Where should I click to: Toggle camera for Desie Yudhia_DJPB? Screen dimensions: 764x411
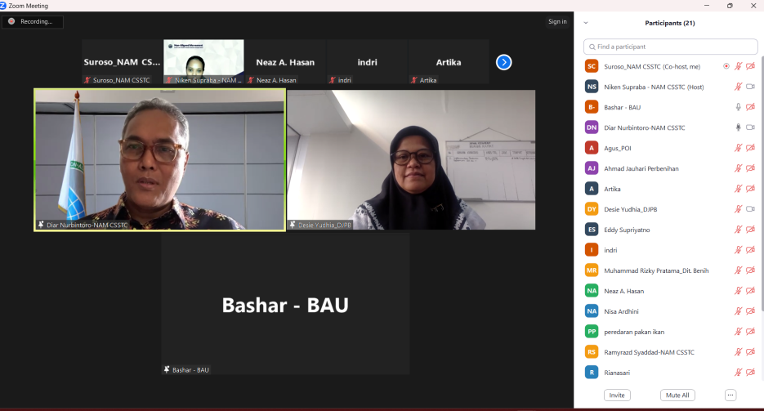click(750, 209)
